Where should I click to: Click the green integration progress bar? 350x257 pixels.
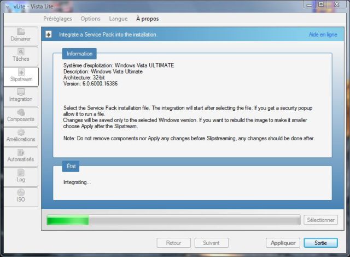tap(173, 220)
